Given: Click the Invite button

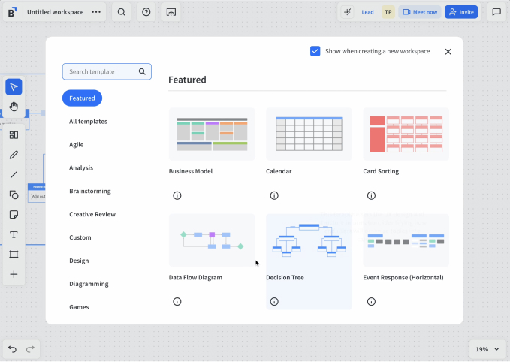Looking at the screenshot, I should [x=461, y=12].
